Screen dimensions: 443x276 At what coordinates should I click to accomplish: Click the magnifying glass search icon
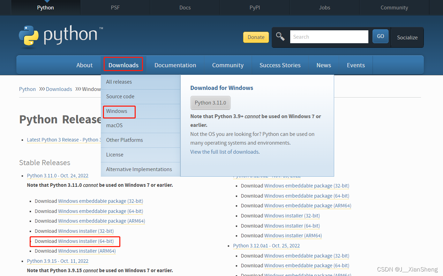[280, 37]
